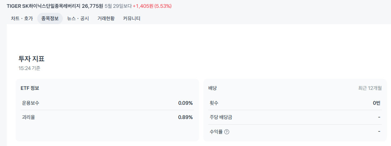391x146 pixels.
Task: Click the 15:24 기준 timestamp
Action: pyautogui.click(x=29, y=68)
